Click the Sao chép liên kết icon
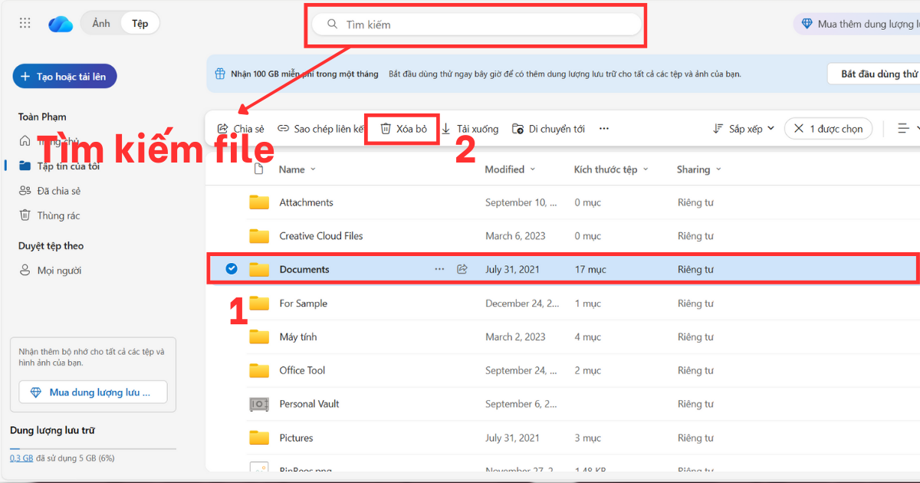The width and height of the screenshot is (920, 483). 282,128
